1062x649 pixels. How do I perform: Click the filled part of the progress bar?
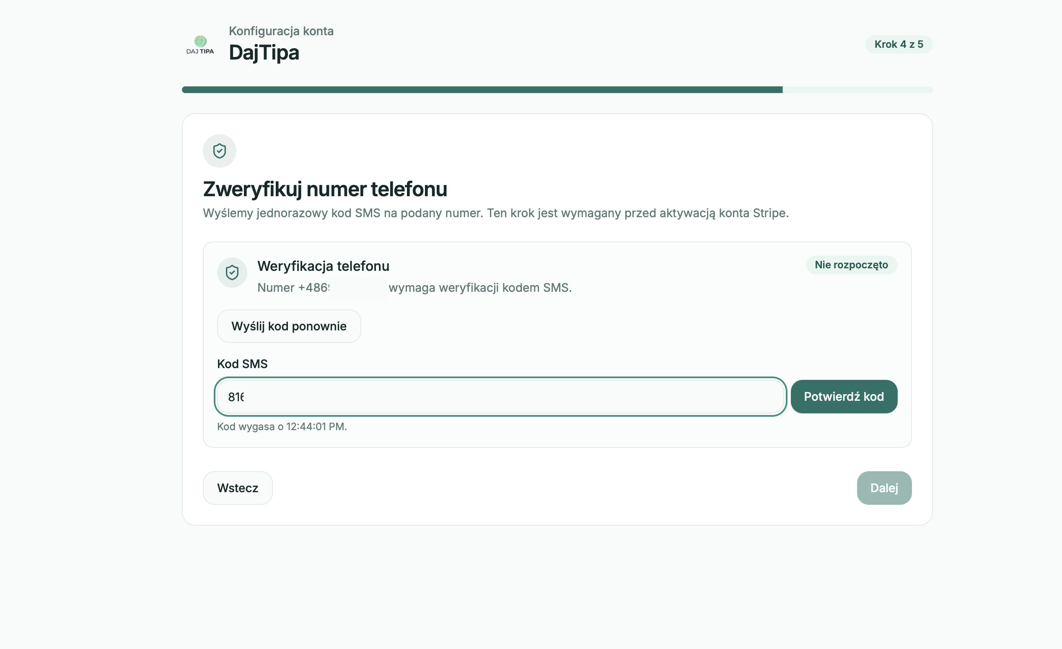click(x=482, y=90)
